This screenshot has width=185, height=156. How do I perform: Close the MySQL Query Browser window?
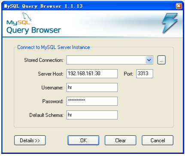coord(179,6)
